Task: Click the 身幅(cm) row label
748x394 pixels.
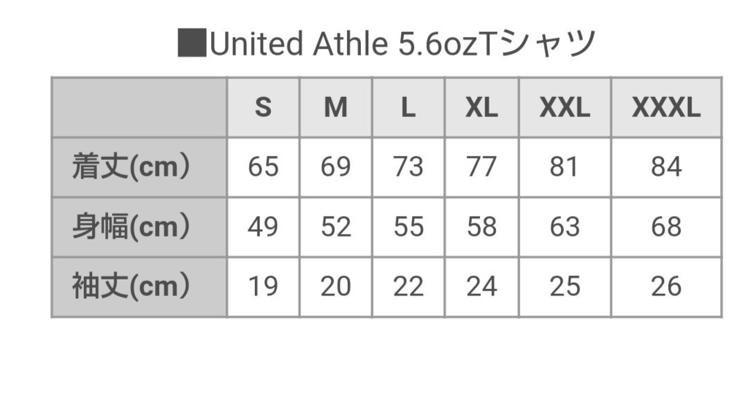Action: click(131, 227)
